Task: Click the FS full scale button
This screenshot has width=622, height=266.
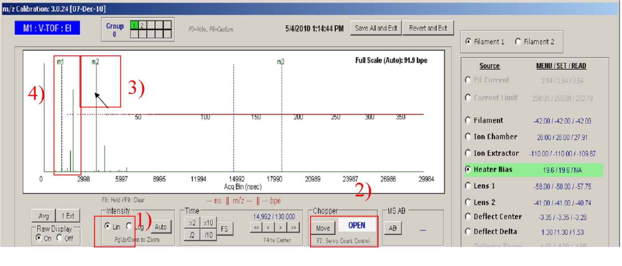Action: [x=225, y=229]
